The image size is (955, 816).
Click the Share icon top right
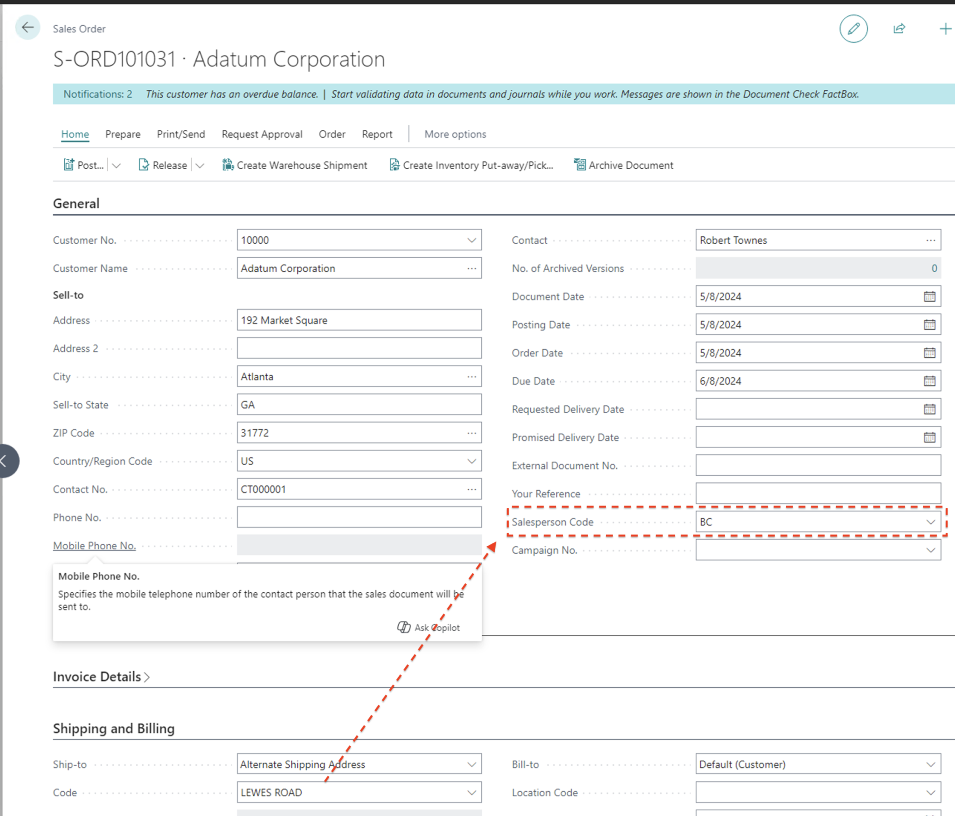(898, 28)
